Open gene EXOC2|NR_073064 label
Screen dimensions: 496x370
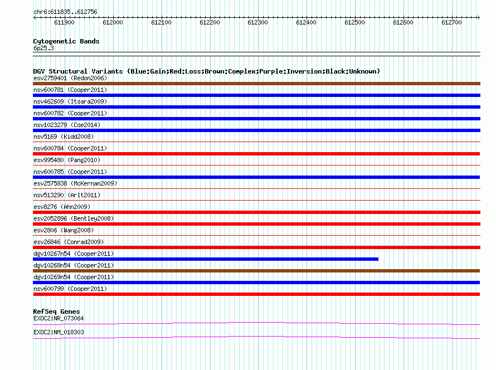(x=59, y=318)
